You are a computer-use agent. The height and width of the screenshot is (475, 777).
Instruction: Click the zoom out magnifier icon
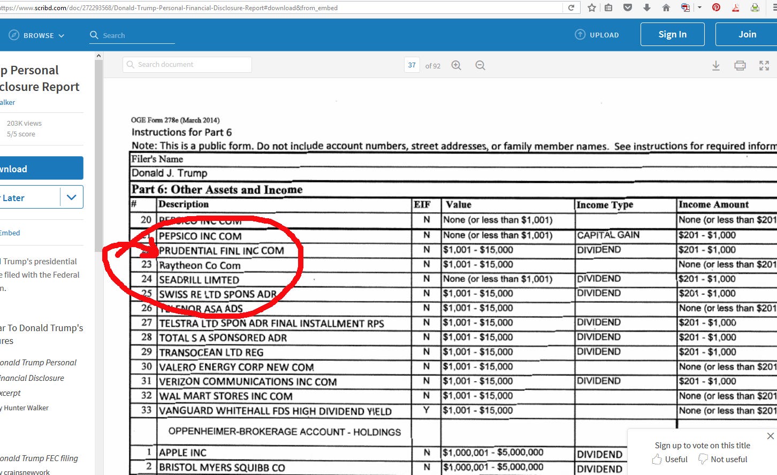[480, 65]
